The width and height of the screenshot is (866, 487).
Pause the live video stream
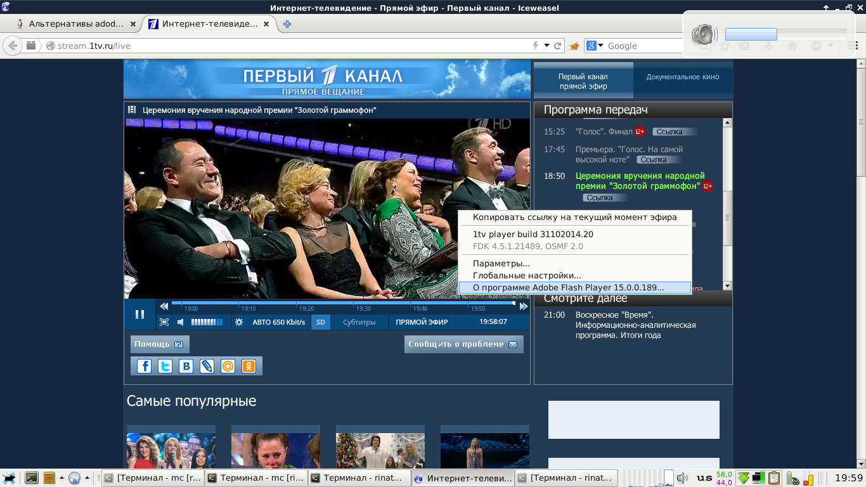click(139, 315)
